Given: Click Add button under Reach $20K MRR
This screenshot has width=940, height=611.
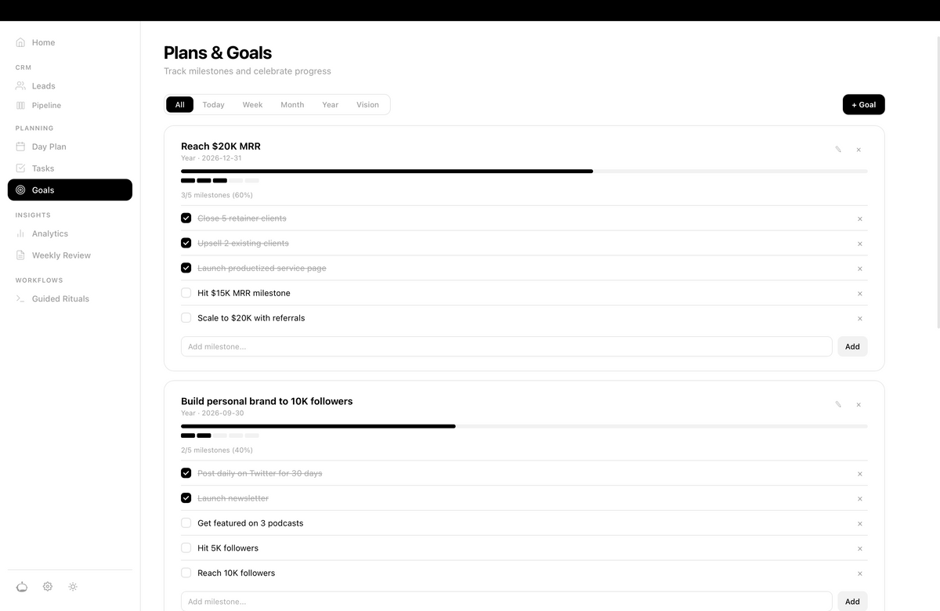Looking at the screenshot, I should tap(852, 346).
